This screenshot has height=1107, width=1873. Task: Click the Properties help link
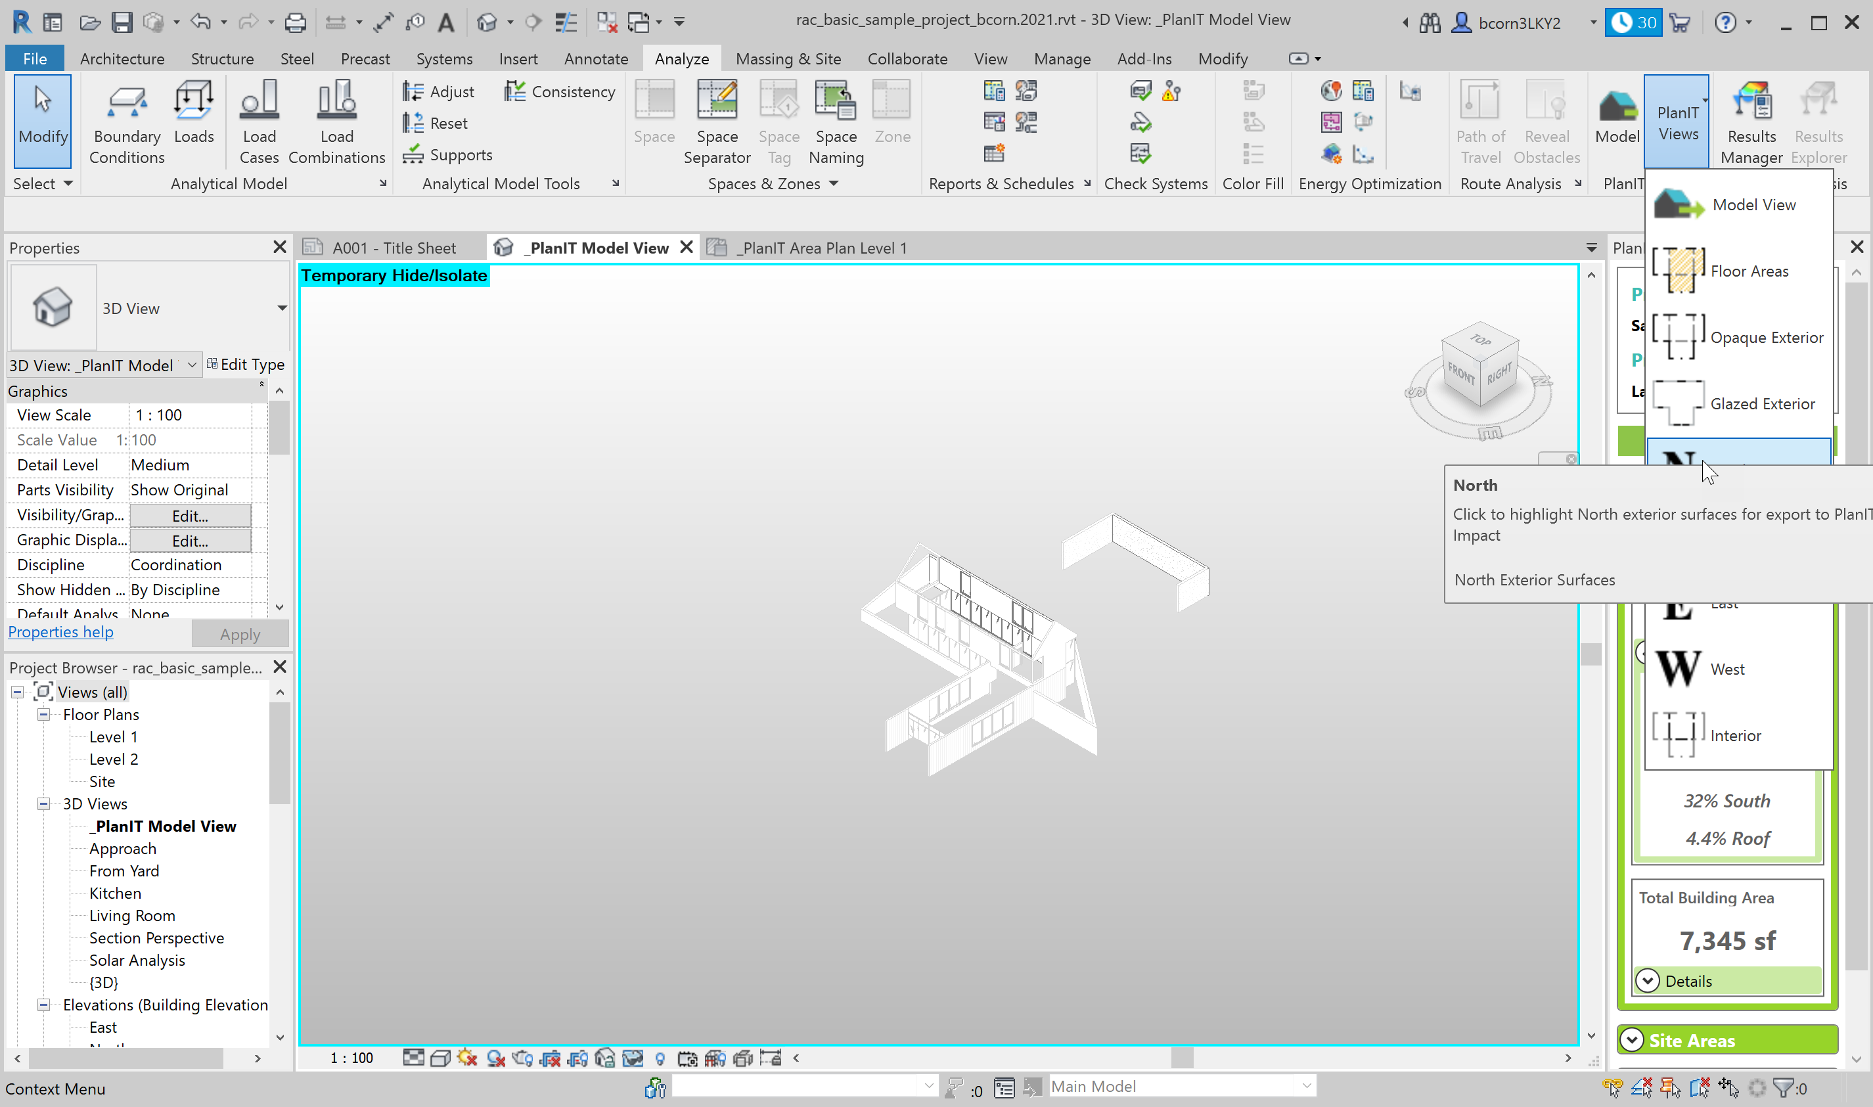tap(60, 632)
